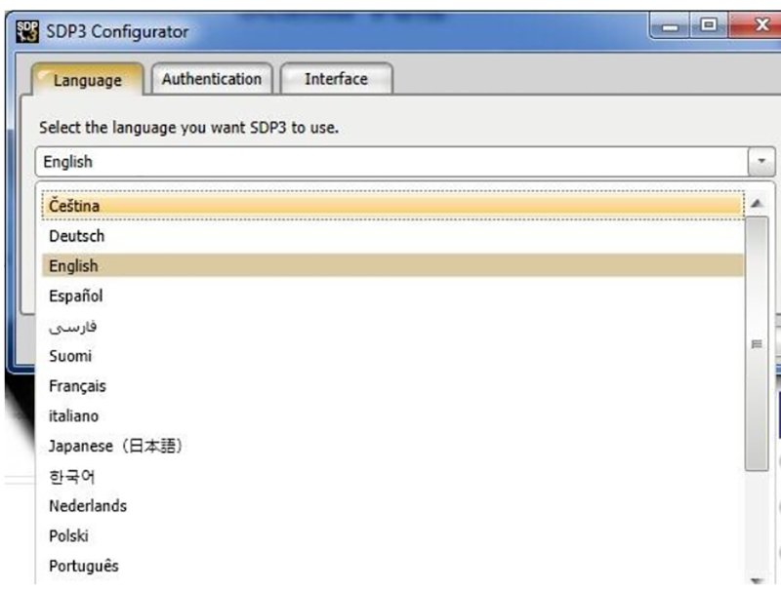781x590 pixels.
Task: Choose the Korean (한국어) language entry
Action: (392, 476)
